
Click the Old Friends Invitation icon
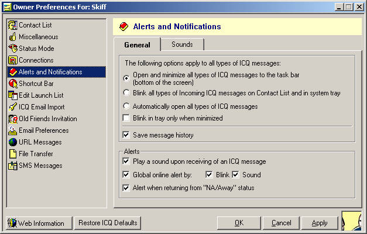pyautogui.click(x=13, y=119)
